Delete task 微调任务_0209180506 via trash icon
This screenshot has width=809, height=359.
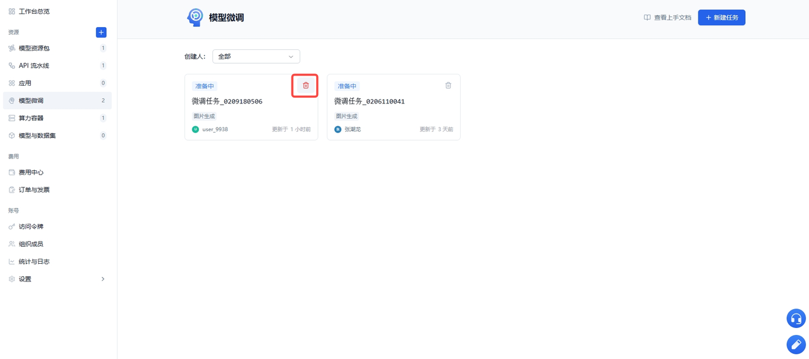click(x=306, y=86)
